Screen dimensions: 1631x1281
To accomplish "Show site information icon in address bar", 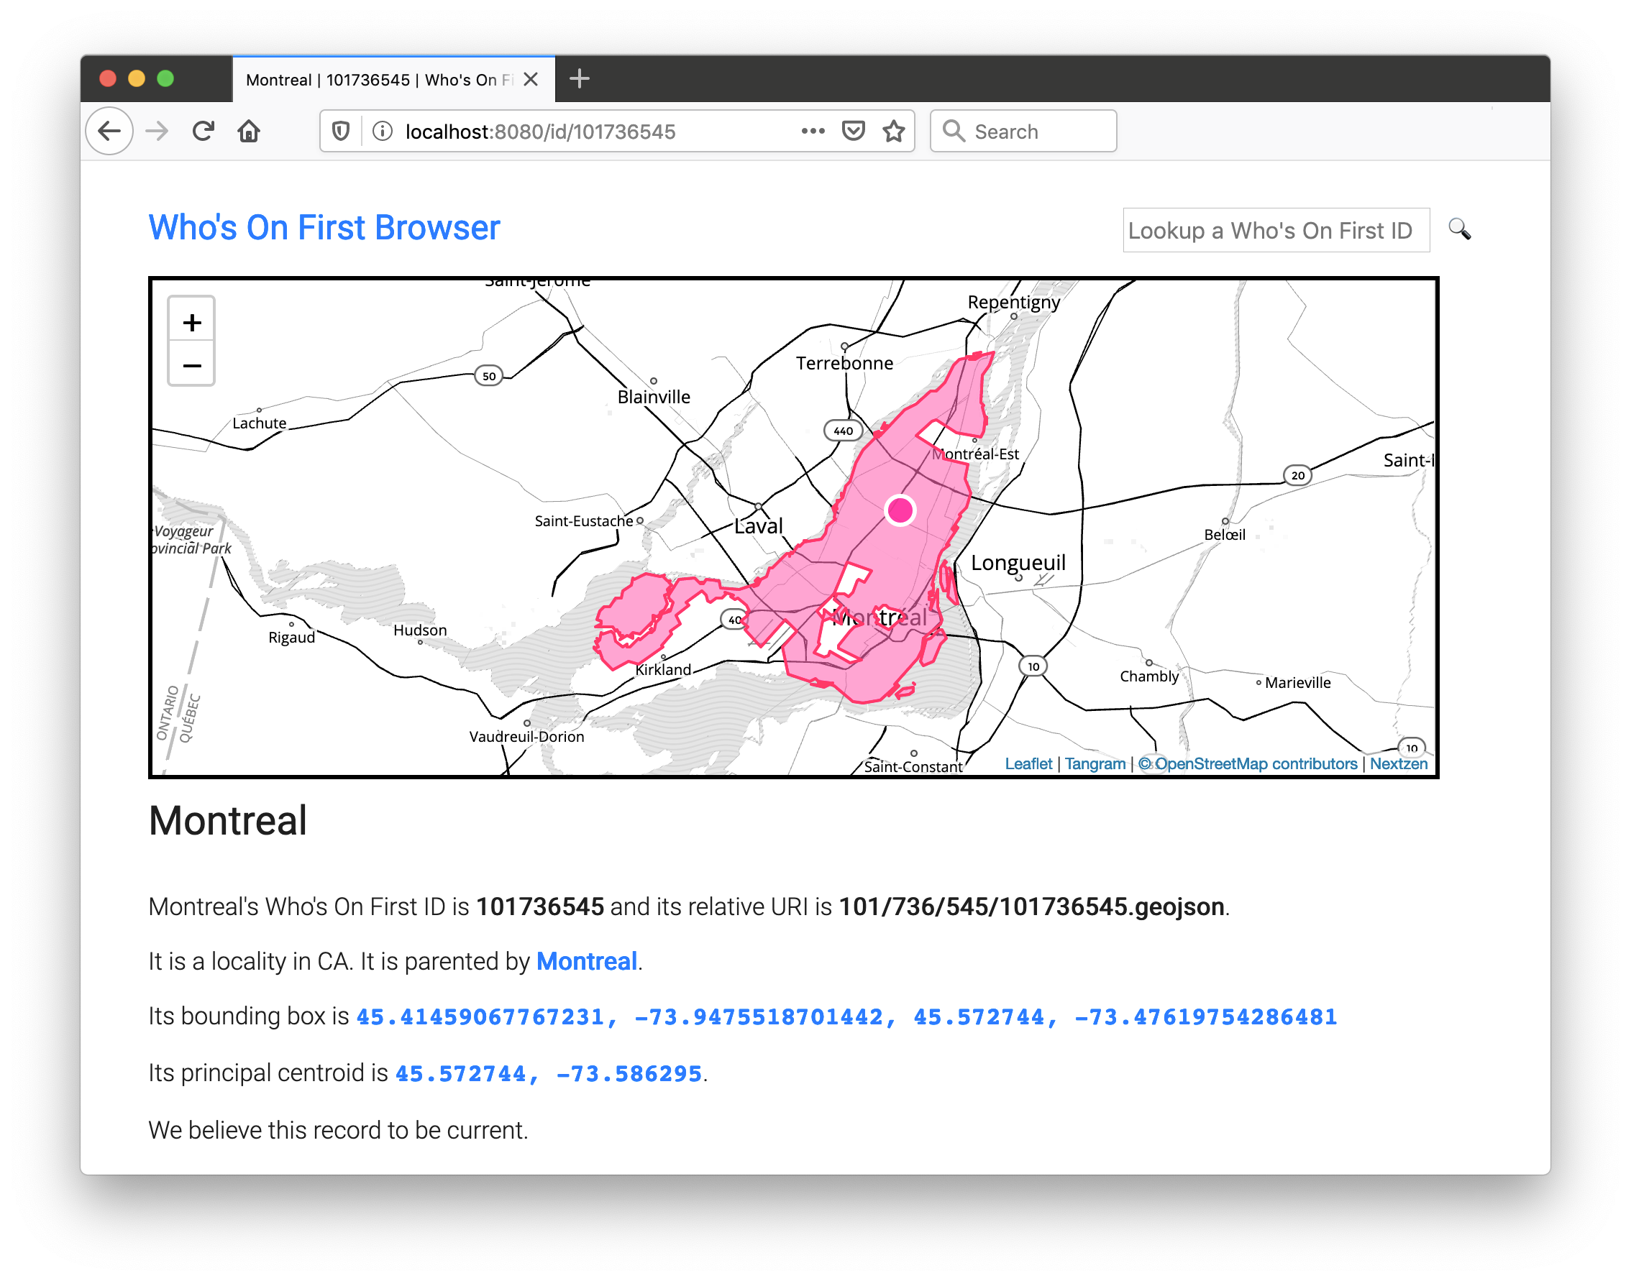I will [383, 132].
